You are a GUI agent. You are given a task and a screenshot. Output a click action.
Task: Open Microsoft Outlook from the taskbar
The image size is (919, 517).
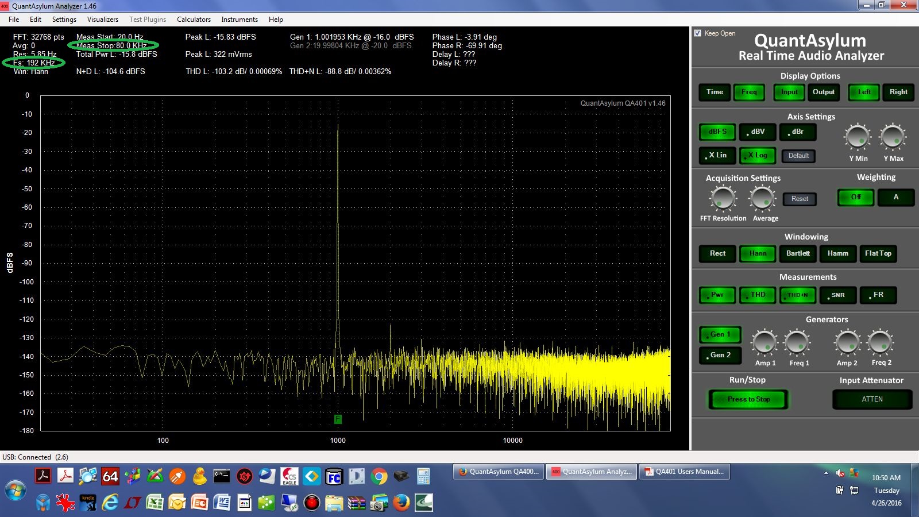(177, 503)
